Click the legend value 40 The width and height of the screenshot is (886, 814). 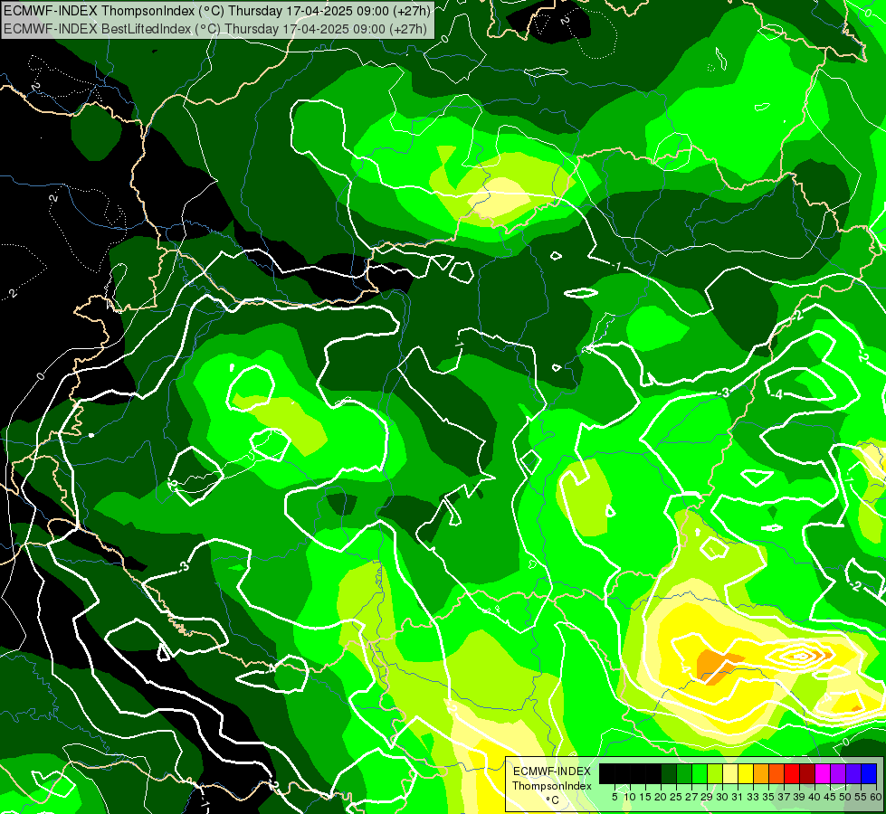(x=815, y=797)
